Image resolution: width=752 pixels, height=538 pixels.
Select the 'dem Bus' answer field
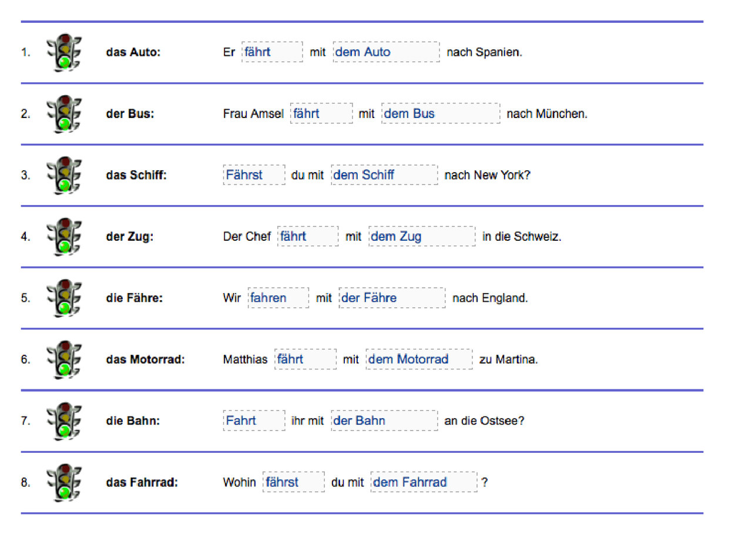coord(441,113)
